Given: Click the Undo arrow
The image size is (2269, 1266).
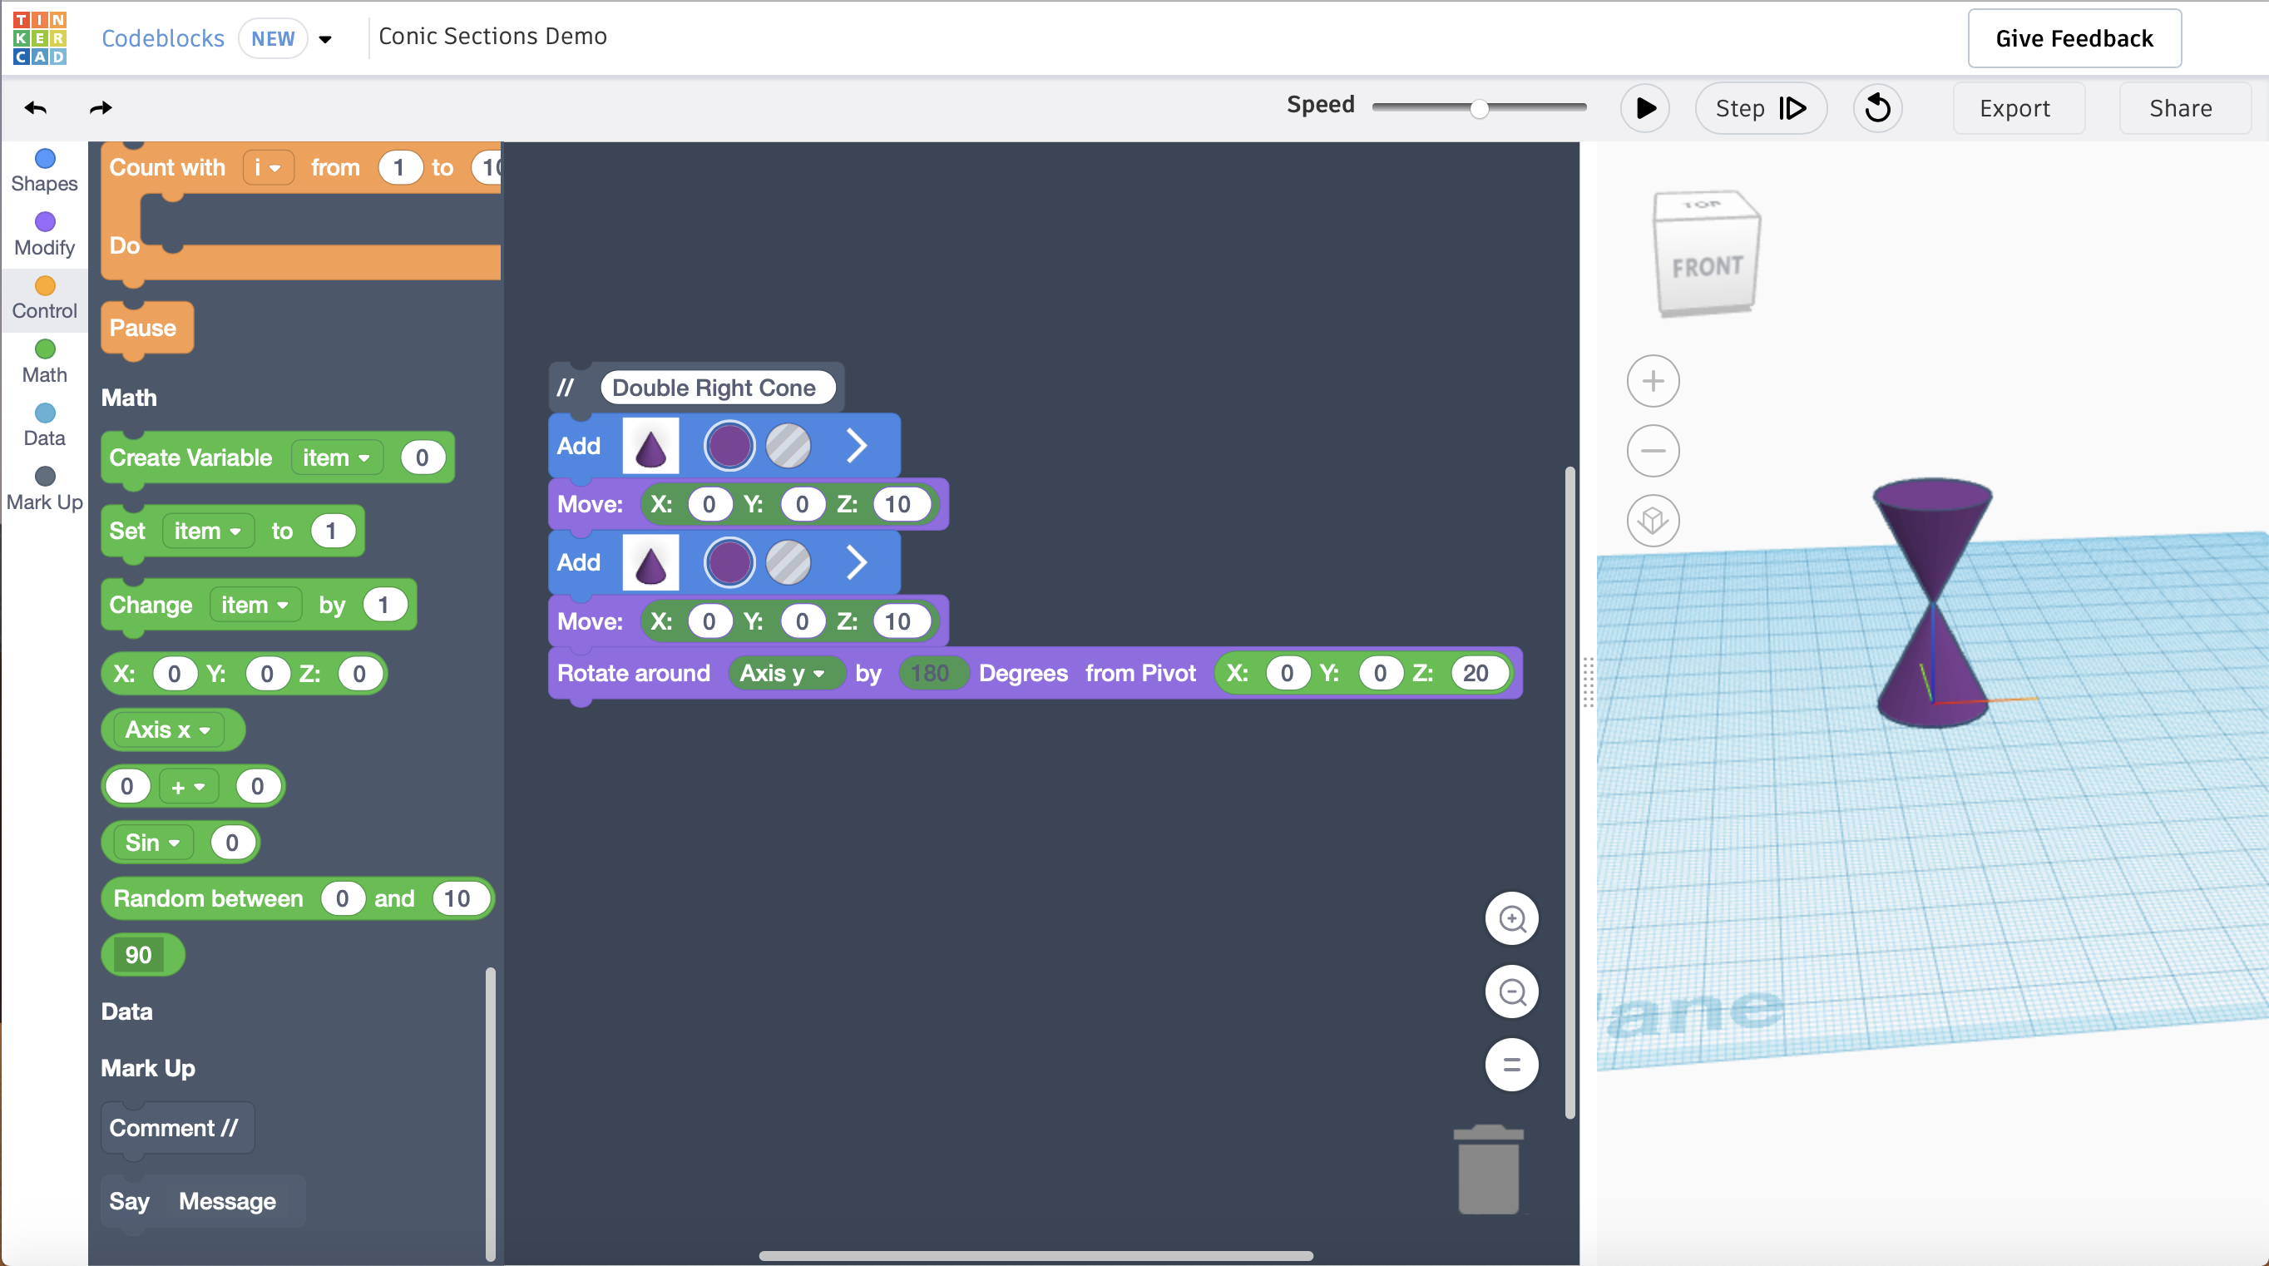Looking at the screenshot, I should click(35, 107).
